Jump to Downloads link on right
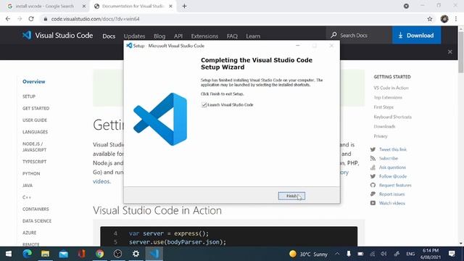The width and height of the screenshot is (464, 261). [x=384, y=126]
